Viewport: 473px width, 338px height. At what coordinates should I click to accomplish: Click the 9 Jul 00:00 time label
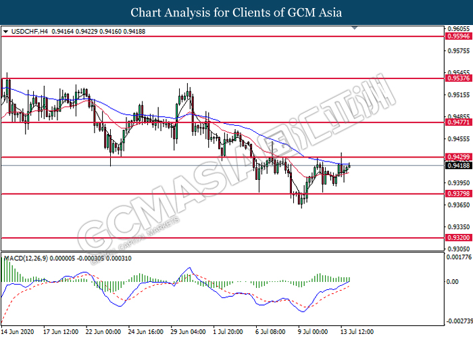pos(313,332)
